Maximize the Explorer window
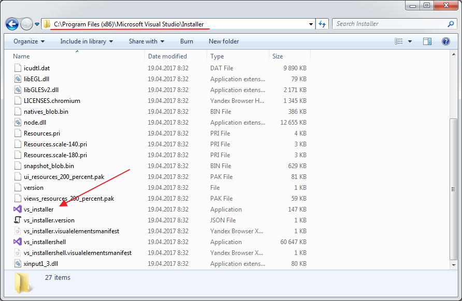 pyautogui.click(x=427, y=6)
